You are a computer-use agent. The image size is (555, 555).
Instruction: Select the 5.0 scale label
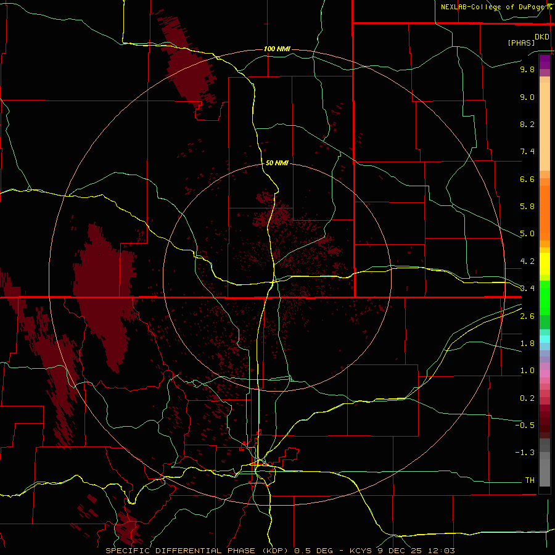(527, 234)
